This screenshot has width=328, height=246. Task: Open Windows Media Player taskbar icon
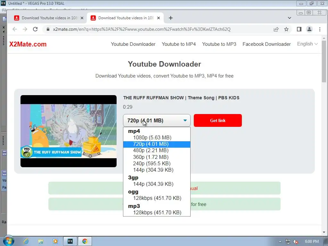click(x=55, y=241)
